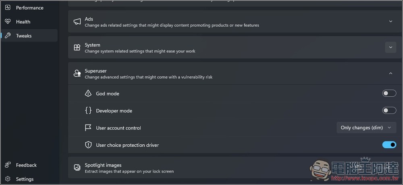The width and height of the screenshot is (403, 185).
Task: Collapse the Superuser section chevron
Action: [391, 73]
